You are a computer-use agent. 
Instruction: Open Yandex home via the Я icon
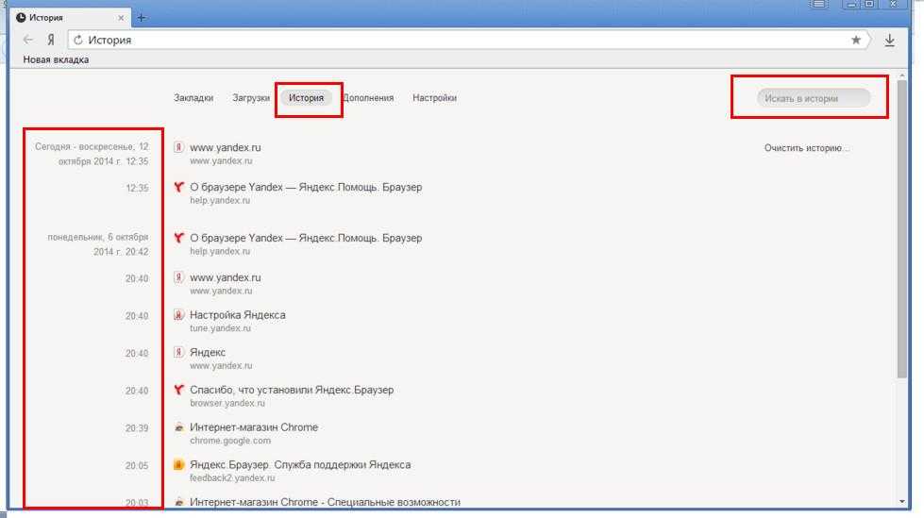(x=51, y=40)
